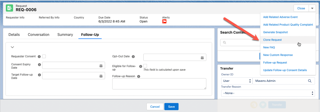This screenshot has height=112, width=320.
Task: Click the dropdown arrow next to Close
Action: pos(312,8)
